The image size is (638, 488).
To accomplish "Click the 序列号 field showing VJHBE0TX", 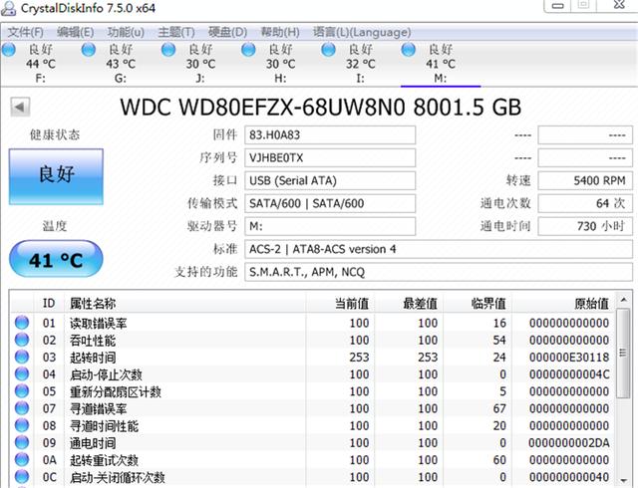I will (330, 157).
